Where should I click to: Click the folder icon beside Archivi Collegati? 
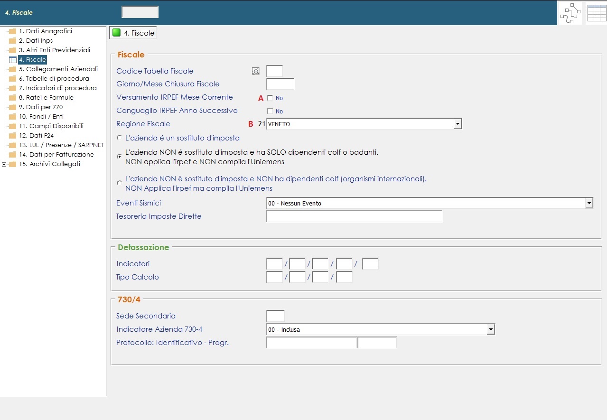(x=13, y=164)
